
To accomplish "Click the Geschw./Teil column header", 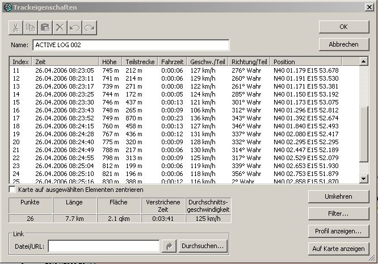I will coord(208,61).
